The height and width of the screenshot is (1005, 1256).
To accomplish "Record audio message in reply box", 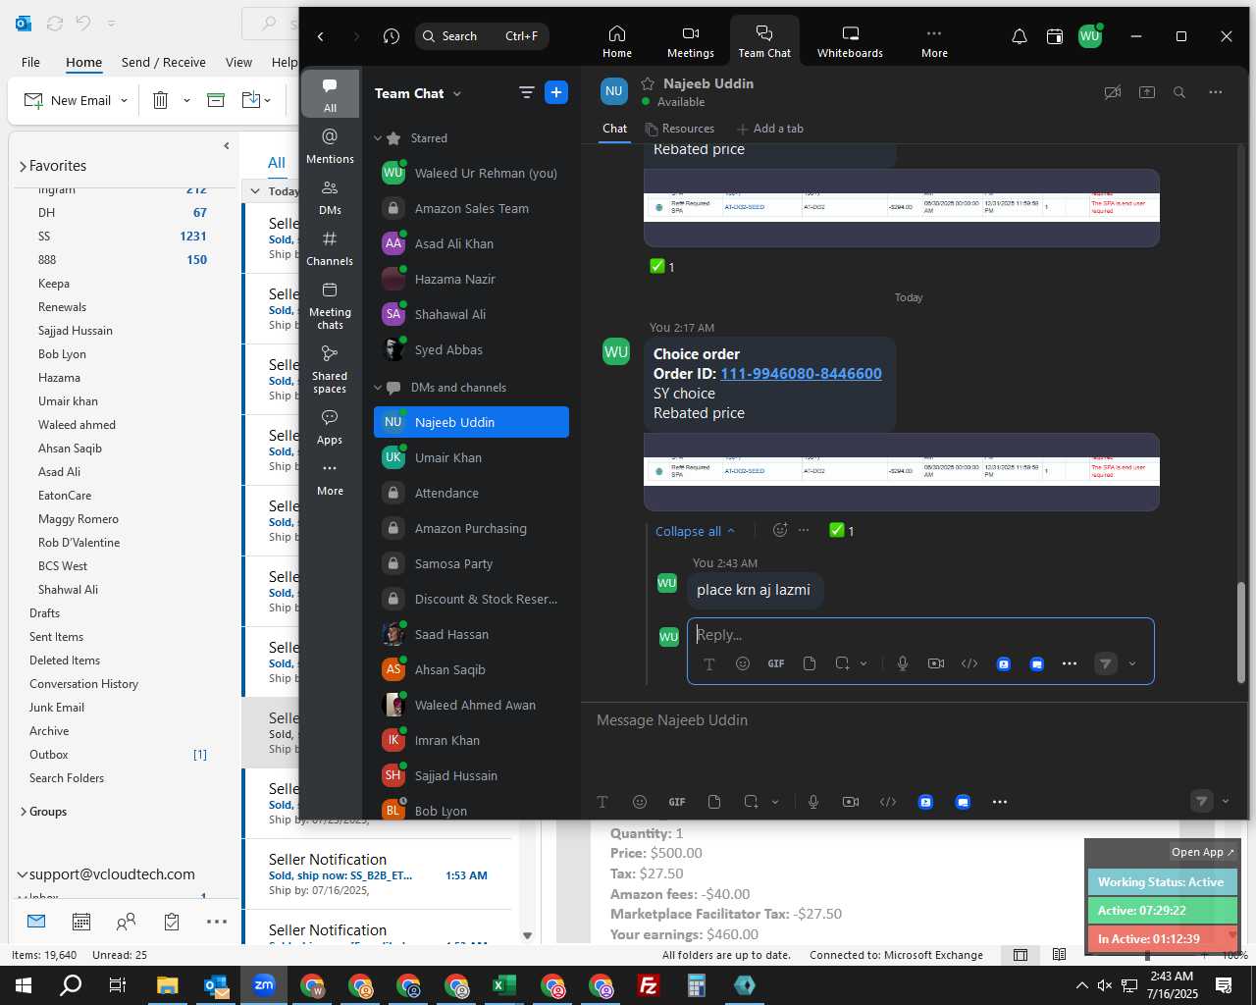I will (x=903, y=663).
